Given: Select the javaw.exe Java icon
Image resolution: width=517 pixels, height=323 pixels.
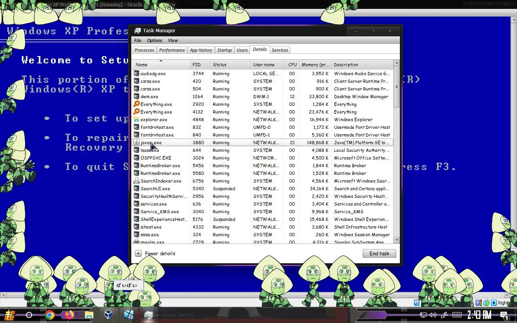Looking at the screenshot, I should pyautogui.click(x=137, y=143).
